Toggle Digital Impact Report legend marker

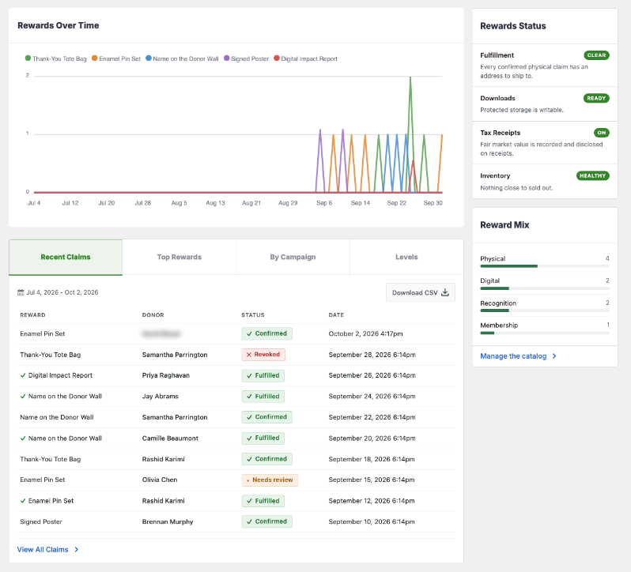[277, 58]
